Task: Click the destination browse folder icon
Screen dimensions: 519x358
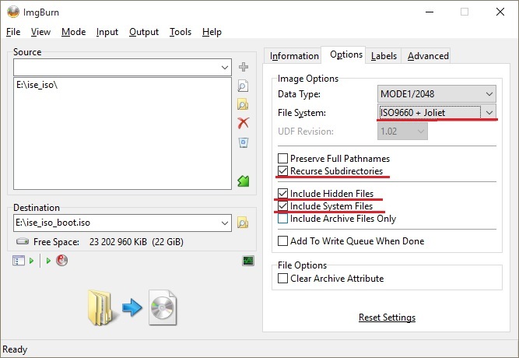Action: (x=243, y=223)
